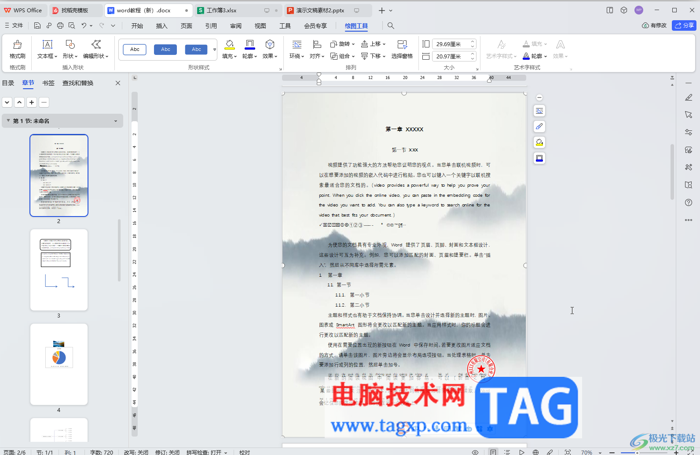Screen dimensions: 700x455
Task: Open the 文件 (File) menu
Action: click(x=14, y=25)
